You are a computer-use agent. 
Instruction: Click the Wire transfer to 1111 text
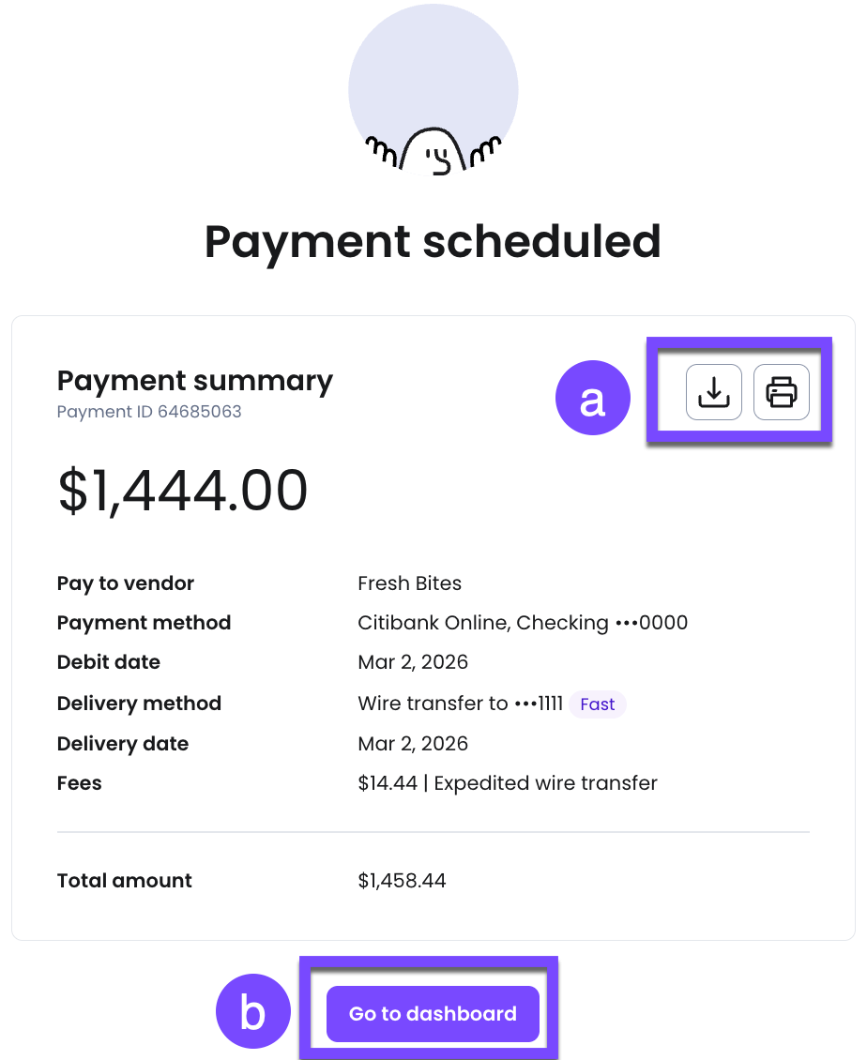pyautogui.click(x=460, y=704)
